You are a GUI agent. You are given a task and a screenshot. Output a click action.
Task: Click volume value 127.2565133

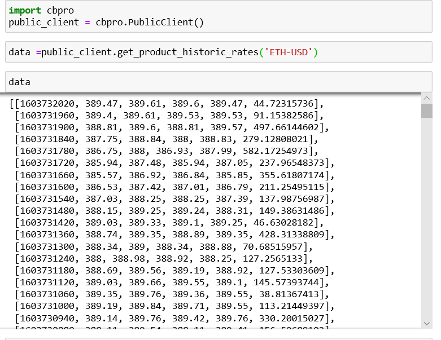click(273, 259)
